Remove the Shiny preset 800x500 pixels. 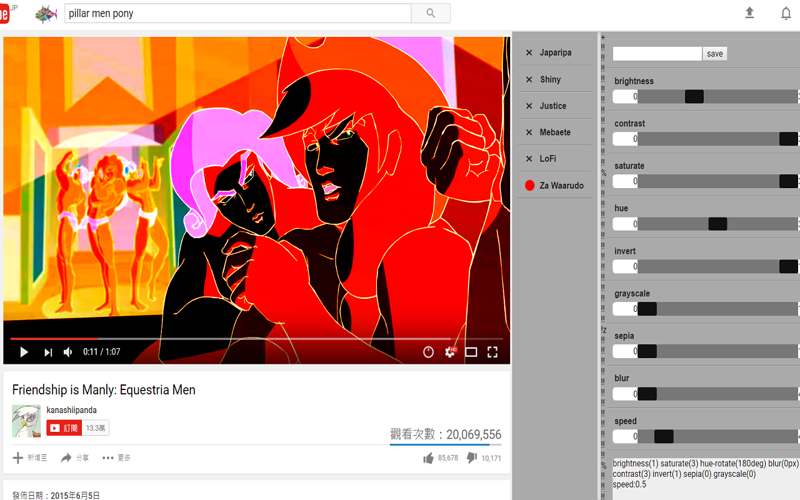[x=529, y=79]
